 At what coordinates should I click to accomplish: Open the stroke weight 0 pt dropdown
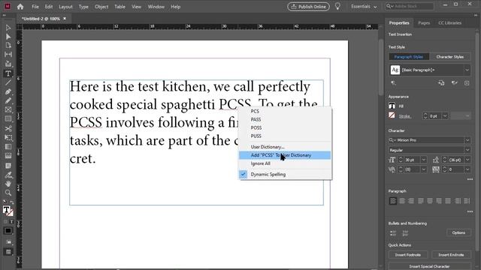(x=445, y=116)
